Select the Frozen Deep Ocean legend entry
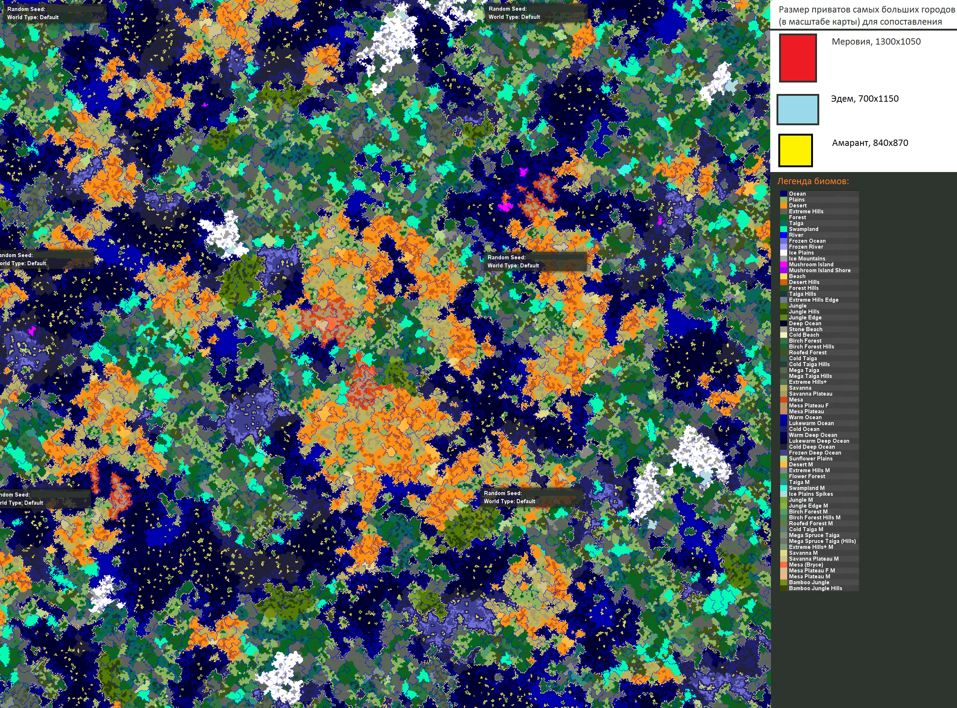The height and width of the screenshot is (708, 957). click(815, 453)
